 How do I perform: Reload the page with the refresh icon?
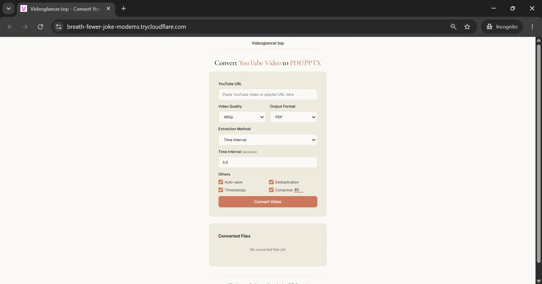click(40, 27)
